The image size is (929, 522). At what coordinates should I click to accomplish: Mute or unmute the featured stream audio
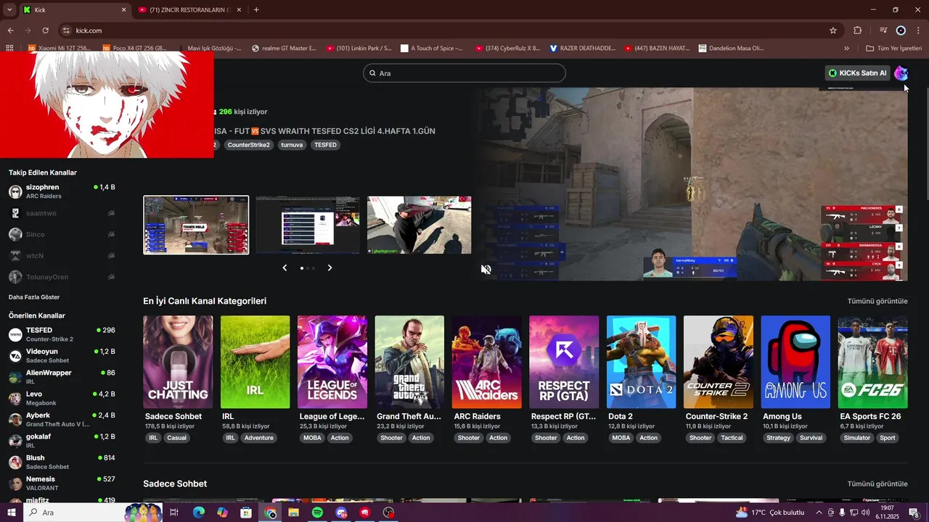(x=486, y=270)
